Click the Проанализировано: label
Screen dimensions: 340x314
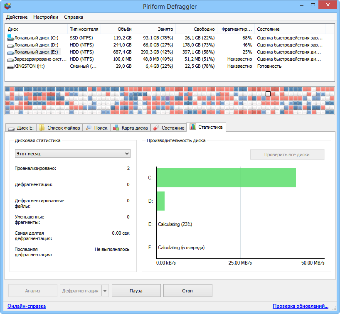click(35, 168)
